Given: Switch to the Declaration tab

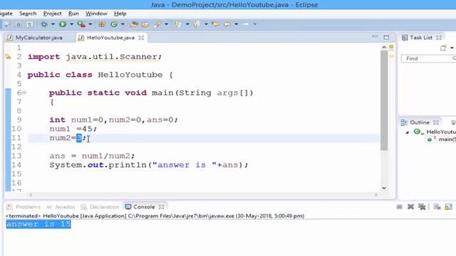Looking at the screenshot, I should [x=100, y=207].
